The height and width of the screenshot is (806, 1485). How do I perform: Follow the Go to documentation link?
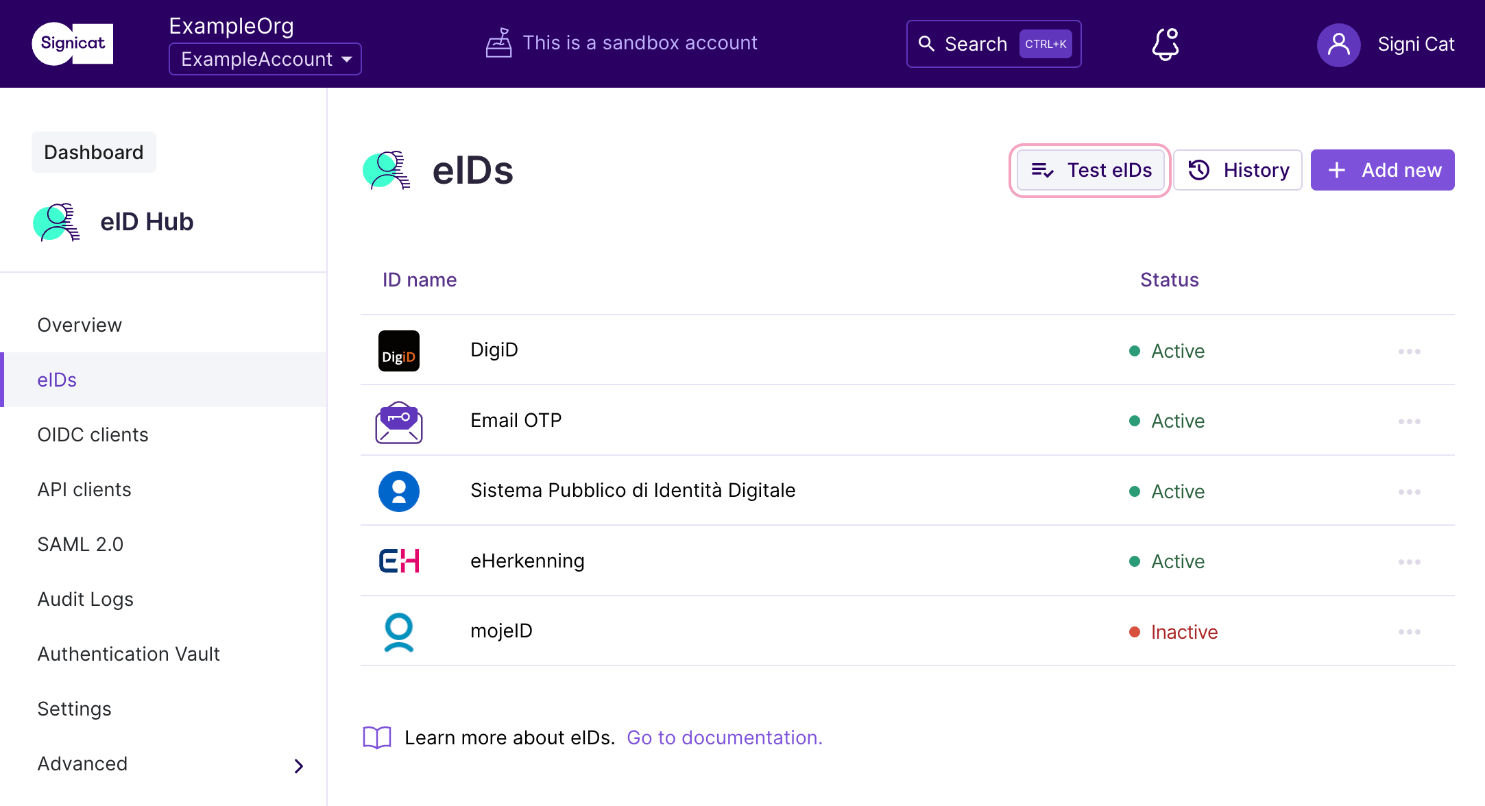coord(724,737)
